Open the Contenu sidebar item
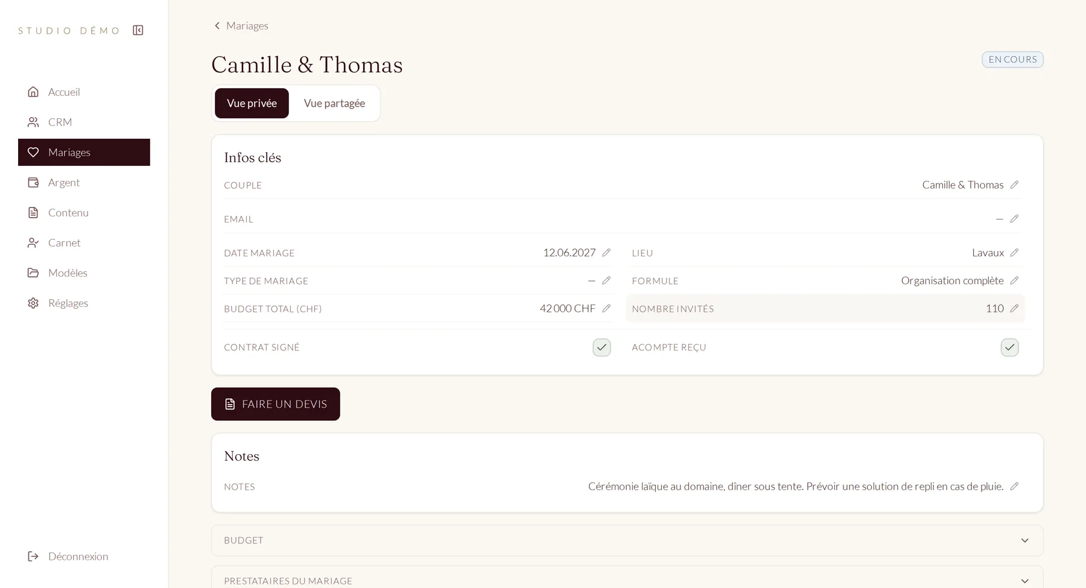This screenshot has height=588, width=1086. (84, 212)
